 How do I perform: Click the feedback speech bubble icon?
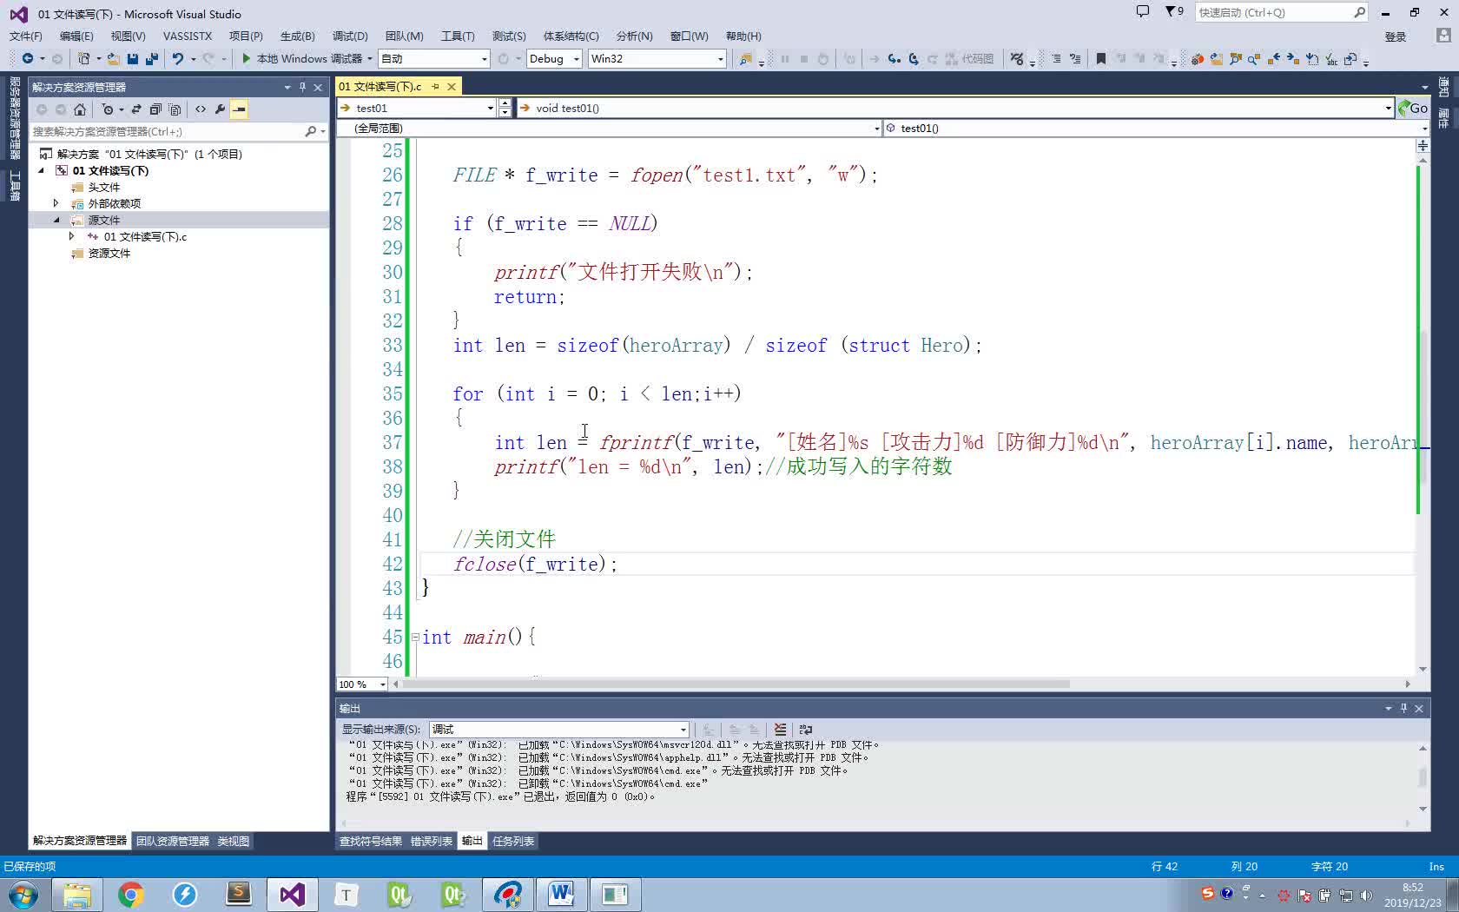tap(1143, 11)
